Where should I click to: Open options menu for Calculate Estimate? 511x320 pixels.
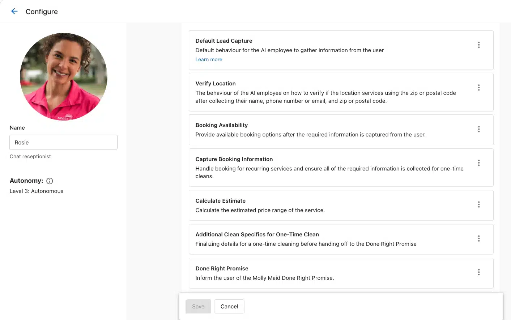478,205
